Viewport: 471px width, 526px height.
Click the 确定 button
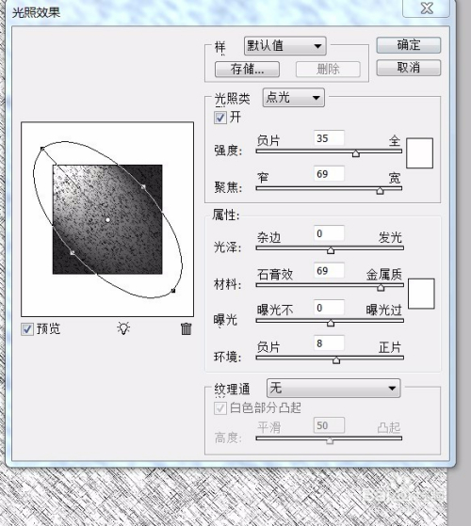click(408, 45)
